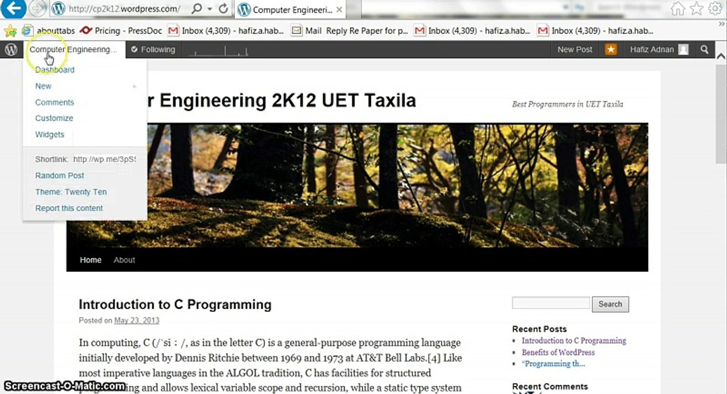The width and height of the screenshot is (727, 394).
Task: Click the browser Forward arrow button
Action: (x=38, y=8)
